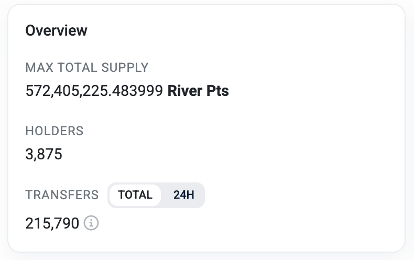
Task: Click blank area right of Overview title
Action: pyautogui.click(x=236, y=30)
